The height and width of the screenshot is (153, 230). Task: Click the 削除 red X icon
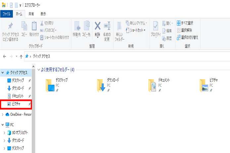click(x=97, y=26)
